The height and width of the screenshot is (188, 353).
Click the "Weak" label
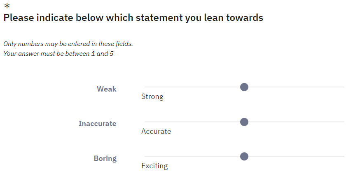tap(107, 89)
